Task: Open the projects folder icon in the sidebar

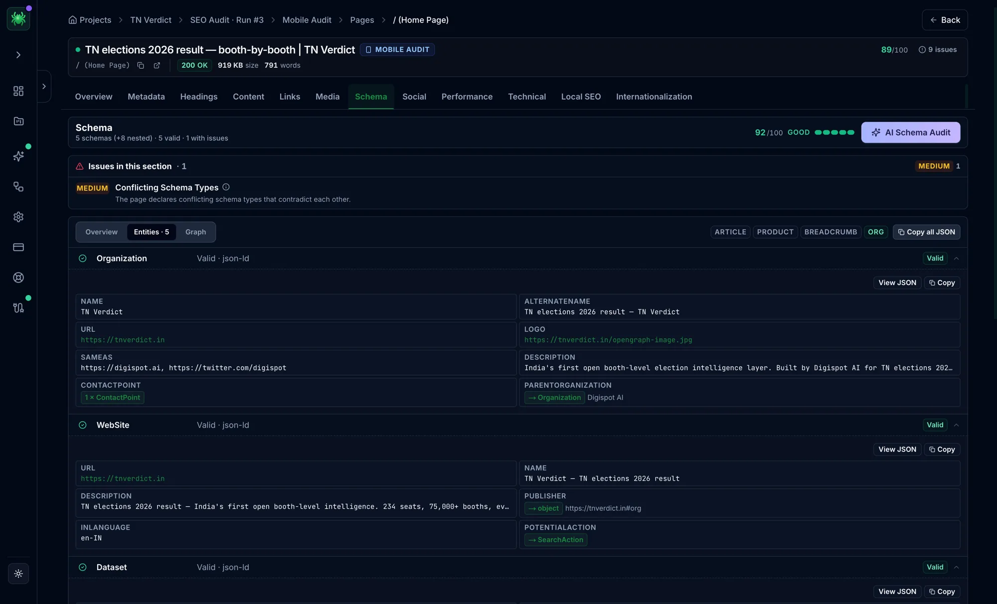Action: click(x=18, y=121)
